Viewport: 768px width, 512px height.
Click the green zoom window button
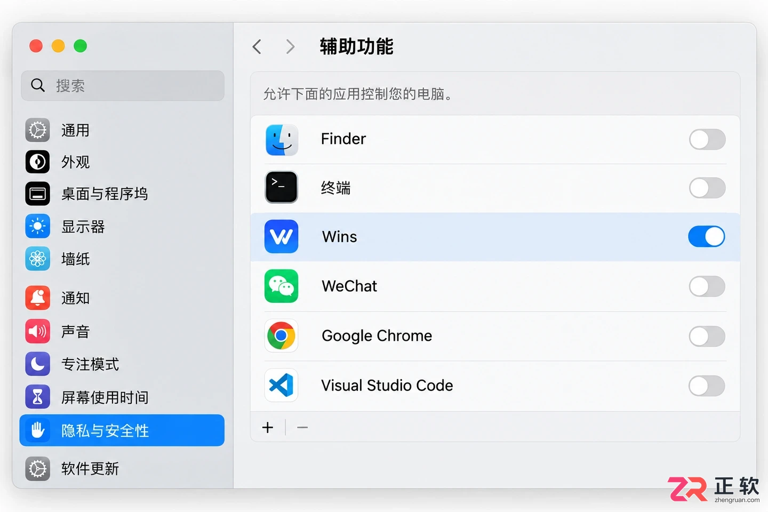pos(81,46)
